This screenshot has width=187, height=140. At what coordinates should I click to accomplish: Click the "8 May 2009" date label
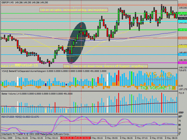click(x=7, y=138)
